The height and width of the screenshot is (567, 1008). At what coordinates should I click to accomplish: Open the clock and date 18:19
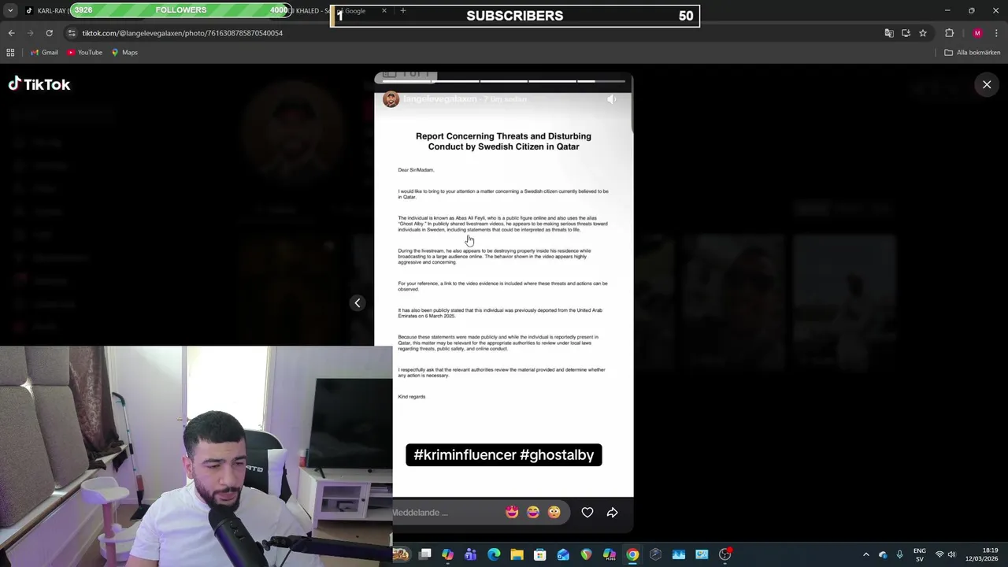point(981,554)
